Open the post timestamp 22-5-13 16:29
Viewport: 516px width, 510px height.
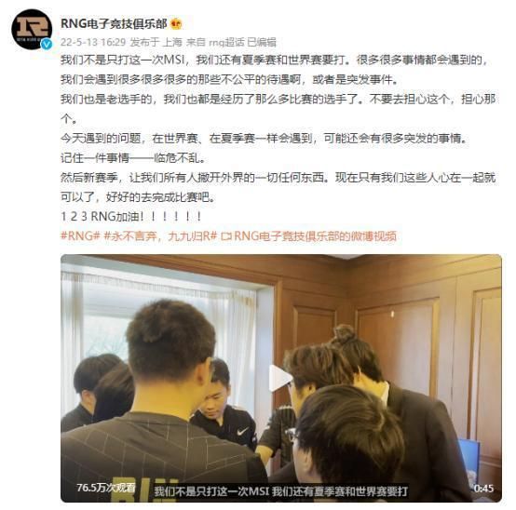pos(93,42)
